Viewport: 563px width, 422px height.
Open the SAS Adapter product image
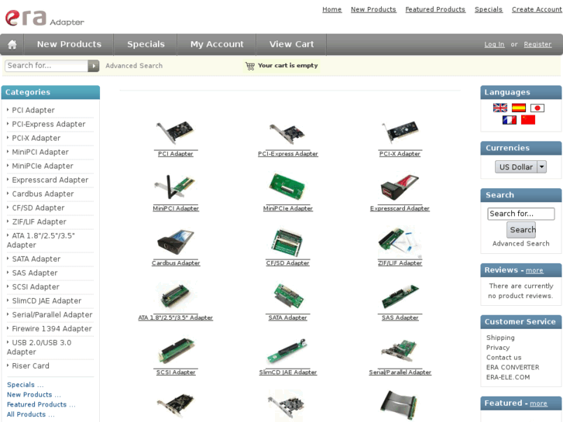400,297
